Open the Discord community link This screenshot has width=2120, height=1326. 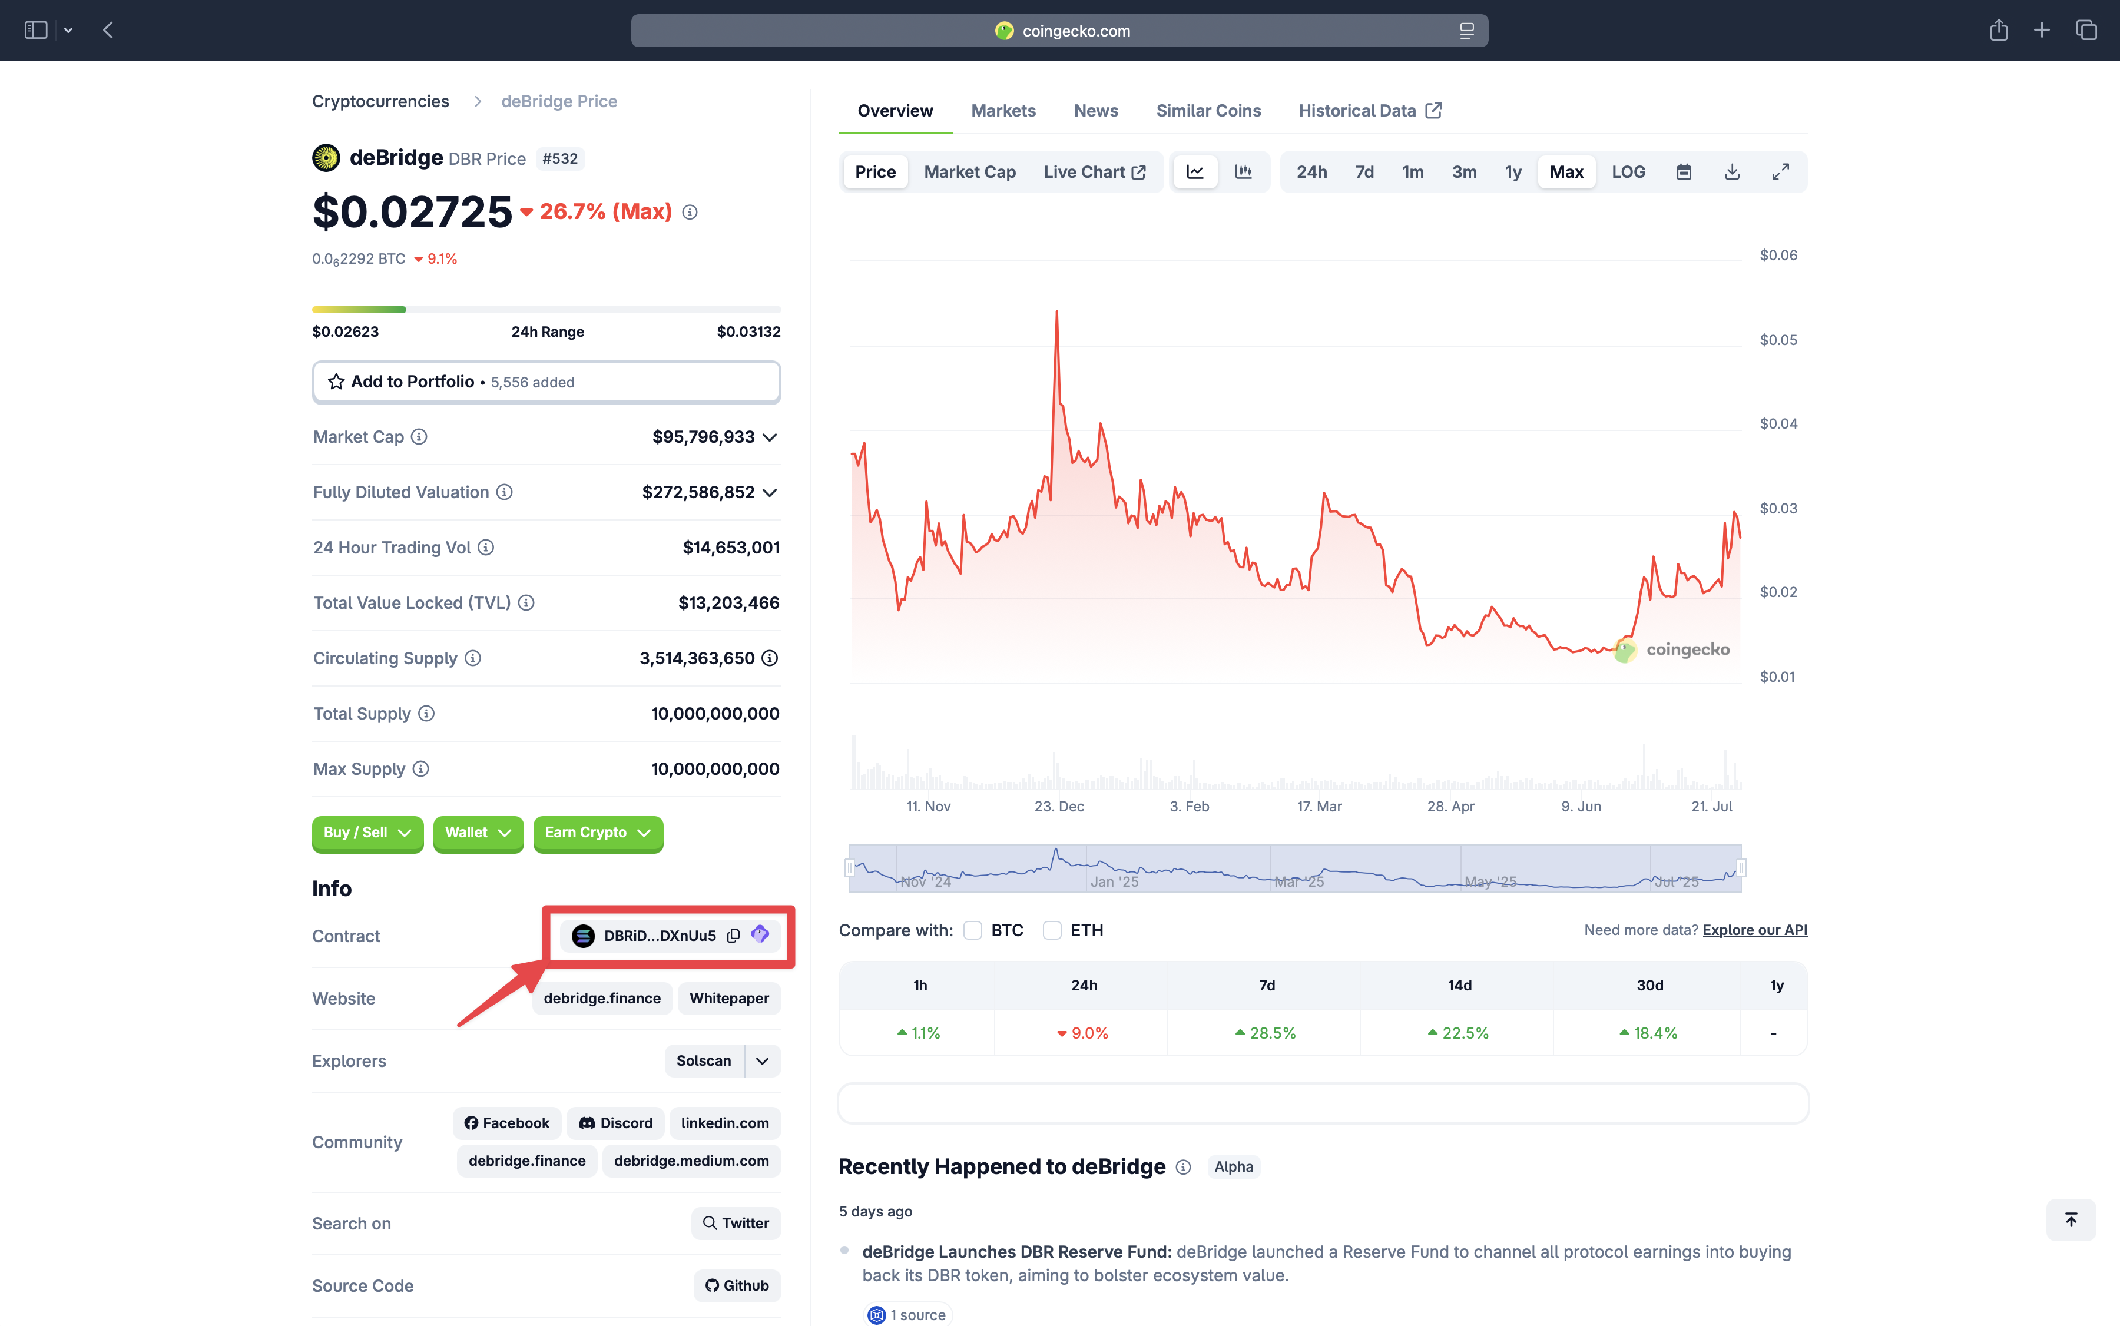click(616, 1123)
